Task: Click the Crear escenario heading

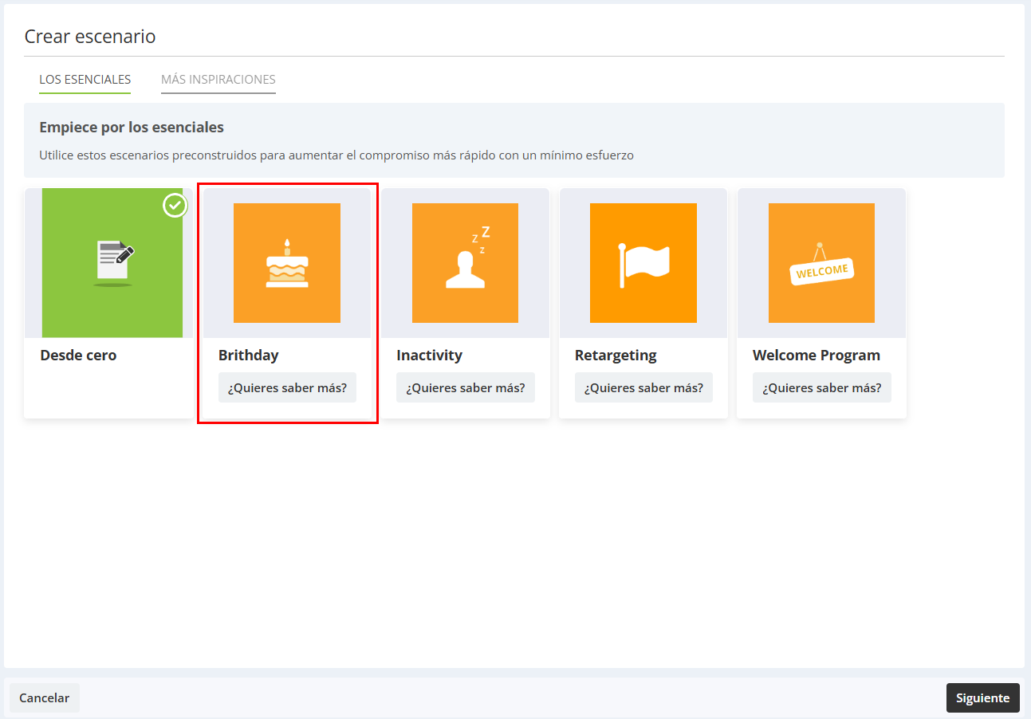Action: (x=90, y=37)
